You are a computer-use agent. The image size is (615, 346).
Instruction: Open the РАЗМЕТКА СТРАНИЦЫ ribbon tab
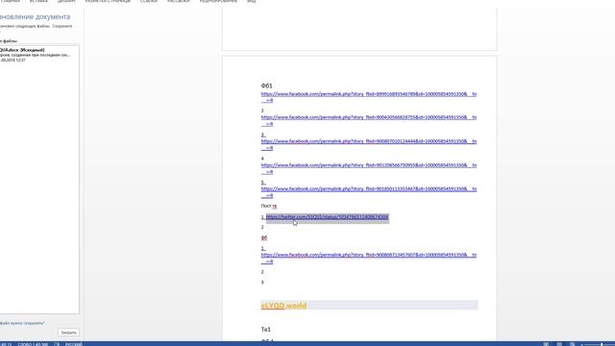pos(108,1)
